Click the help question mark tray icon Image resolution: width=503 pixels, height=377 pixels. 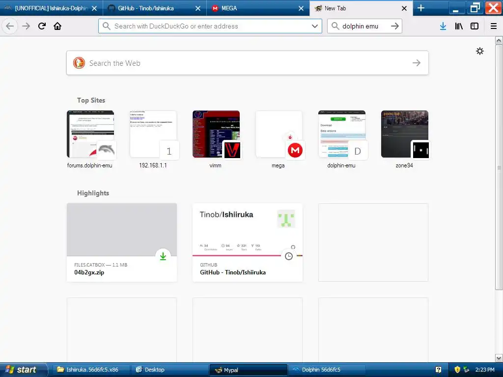coord(439,370)
